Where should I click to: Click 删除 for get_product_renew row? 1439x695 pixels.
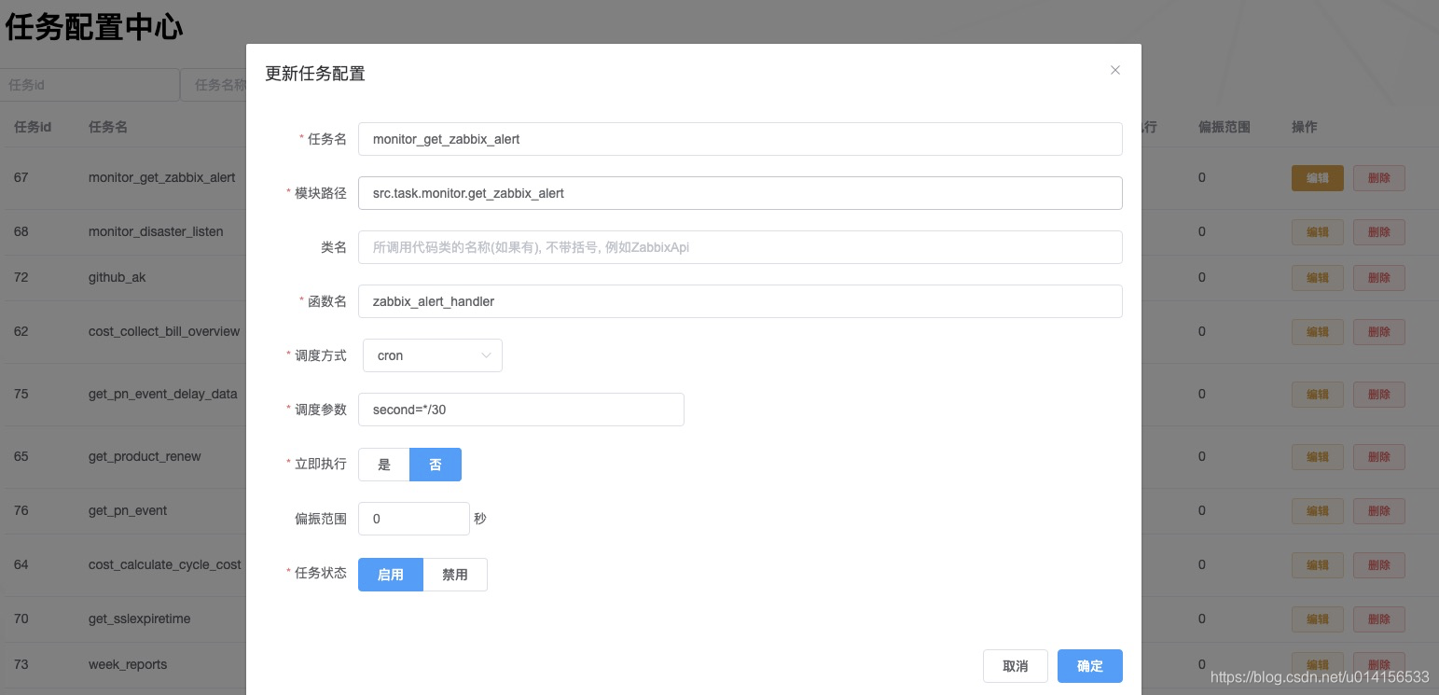[1379, 457]
